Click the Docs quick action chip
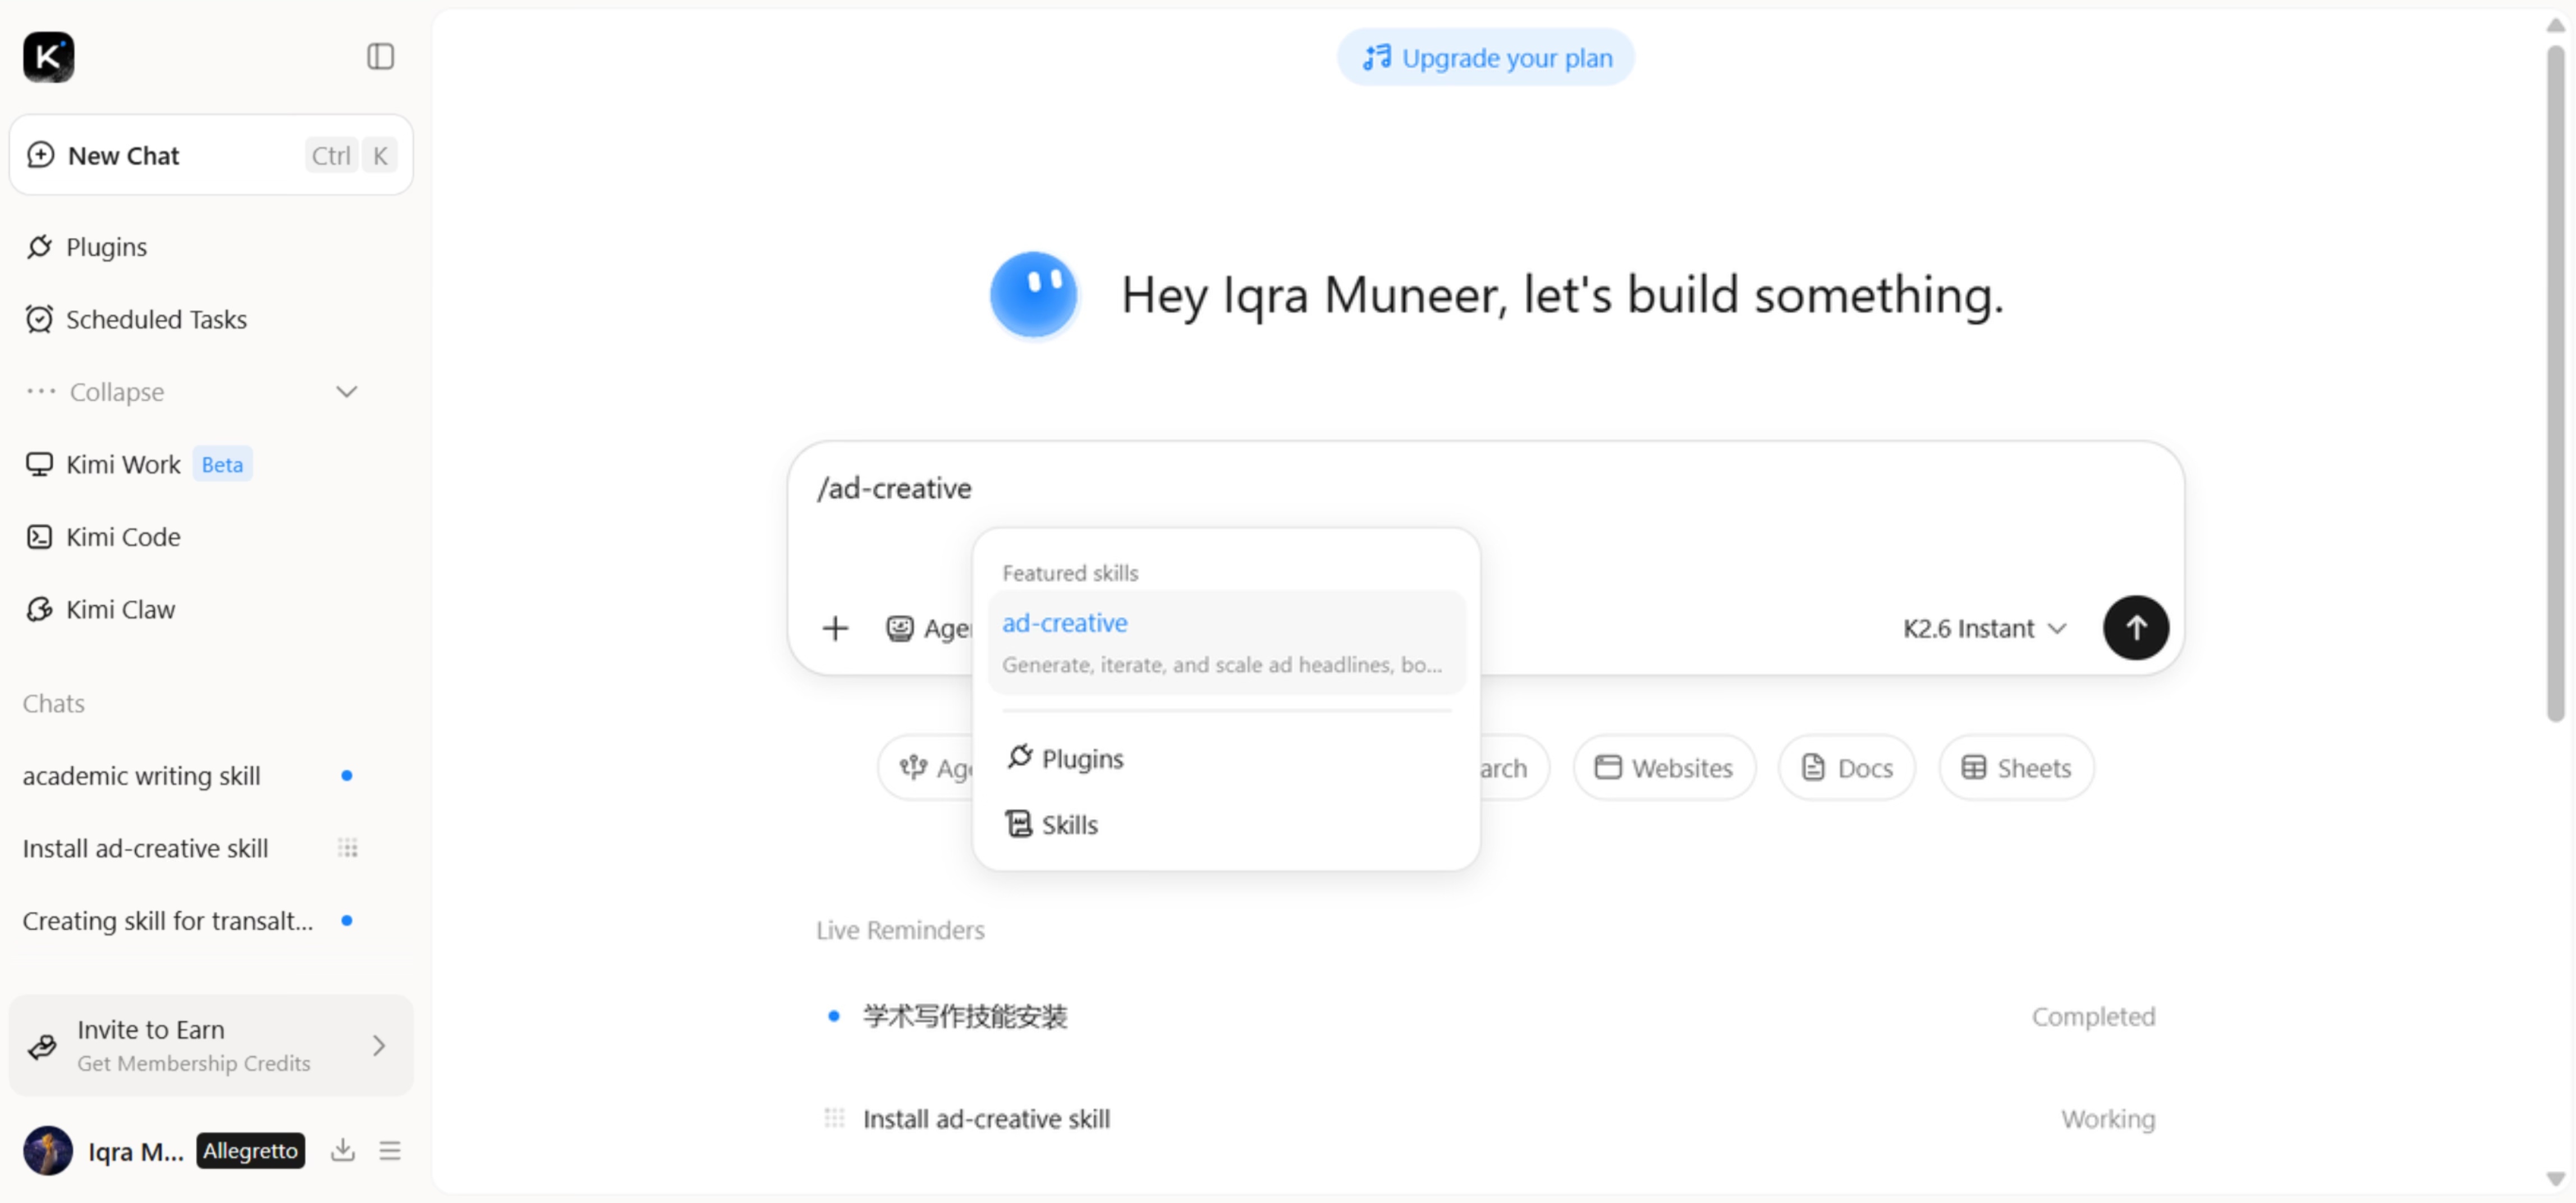The image size is (2576, 1203). 1846,767
